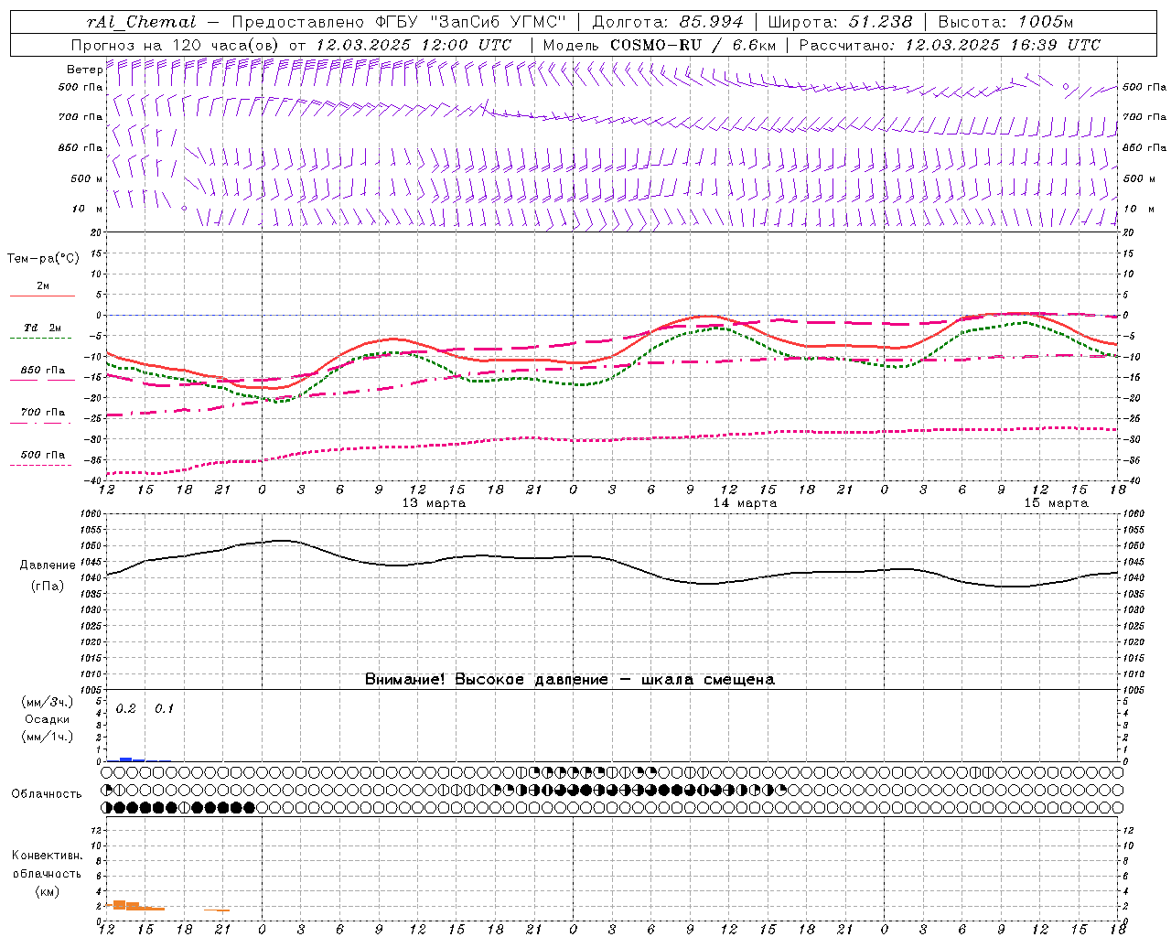1171x937 pixels.
Task: Select the provider text "Предоставлено ФГБУ ЗапСиб УГМС"
Action: 401,22
